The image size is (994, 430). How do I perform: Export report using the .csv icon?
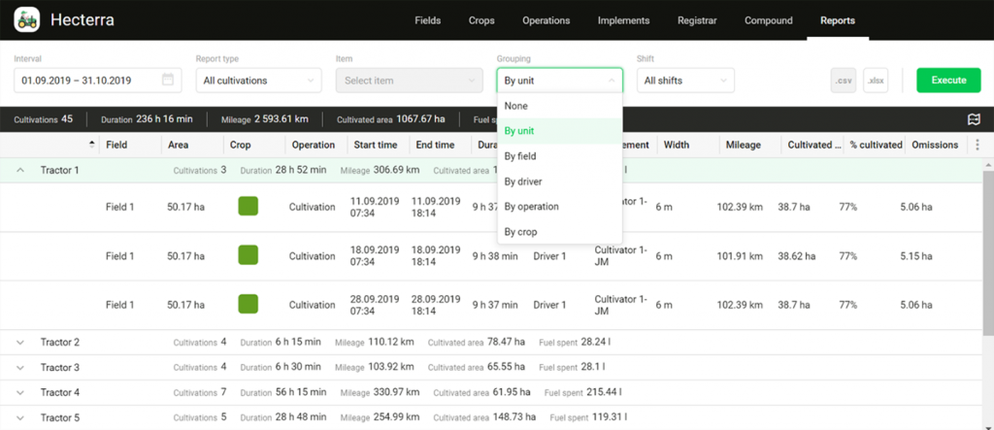tap(844, 81)
